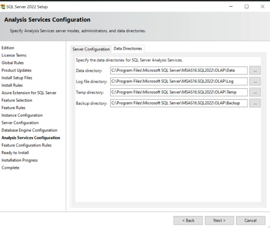
Task: Browse for the Log file directory
Action: pos(255,81)
